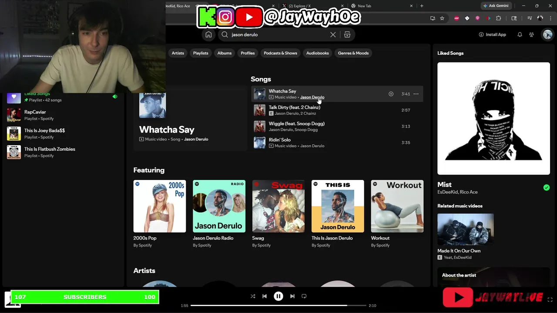Filter results by Playlists
This screenshot has width=557, height=313.
tap(201, 53)
